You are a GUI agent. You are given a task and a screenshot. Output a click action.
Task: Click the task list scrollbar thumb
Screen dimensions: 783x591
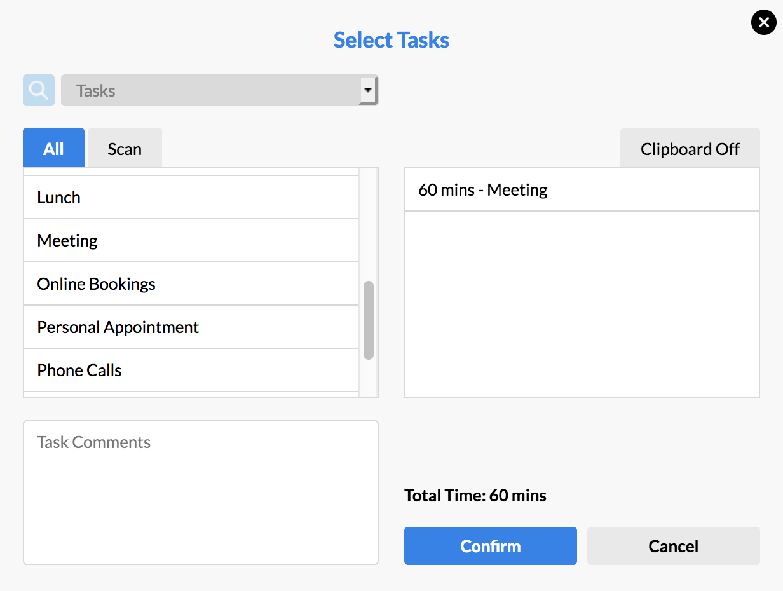tap(369, 320)
